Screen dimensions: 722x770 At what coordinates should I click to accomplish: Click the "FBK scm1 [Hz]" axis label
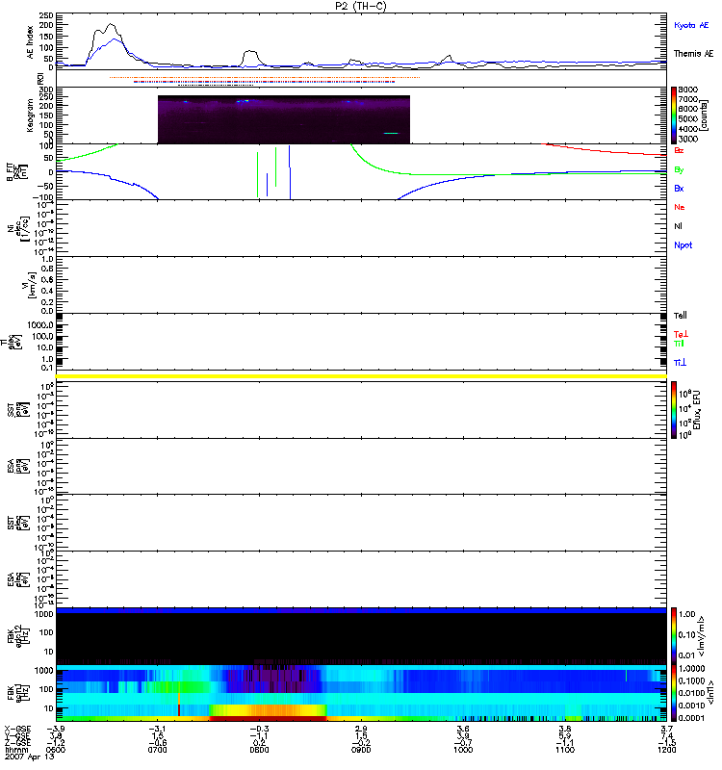pyautogui.click(x=18, y=692)
